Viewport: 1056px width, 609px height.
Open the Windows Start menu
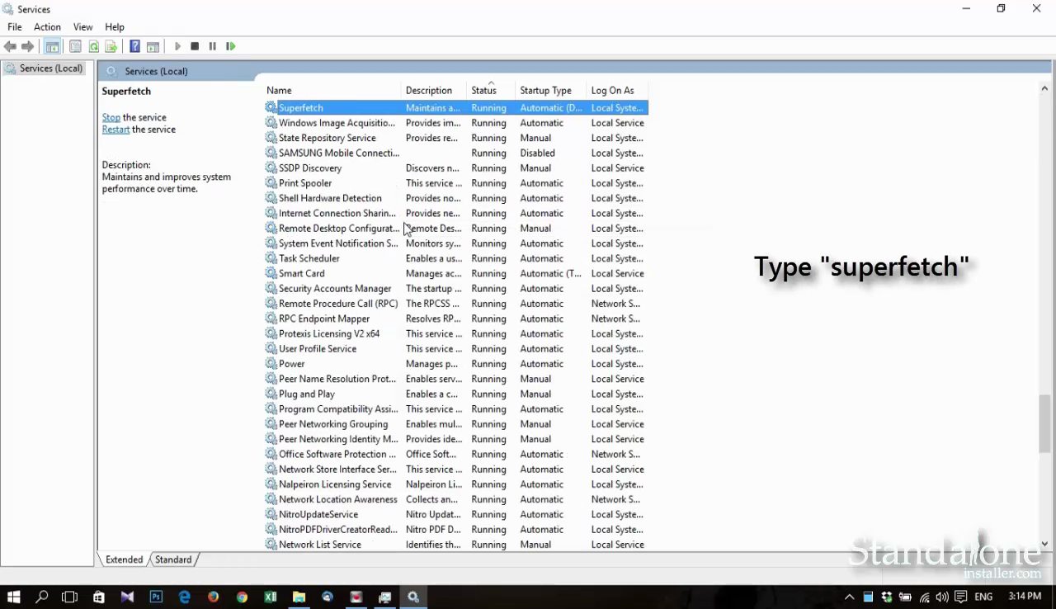coord(13,597)
